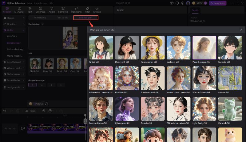The width and height of the screenshot is (246, 142).
Task: Toggle track visibility icon in timeline
Action: [10, 128]
